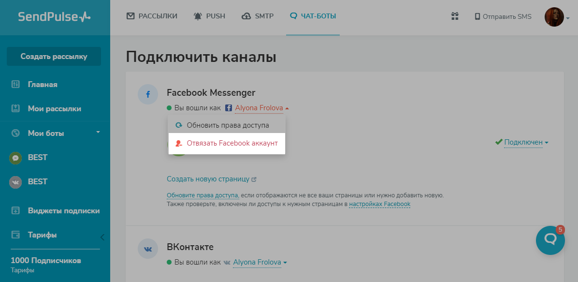Click the unlink user icon in dropdown

click(179, 143)
